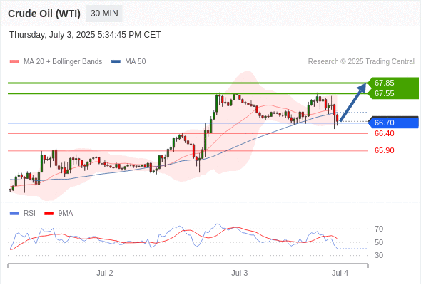
Task: Toggle the MA 50 legend label
Action: (x=136, y=62)
